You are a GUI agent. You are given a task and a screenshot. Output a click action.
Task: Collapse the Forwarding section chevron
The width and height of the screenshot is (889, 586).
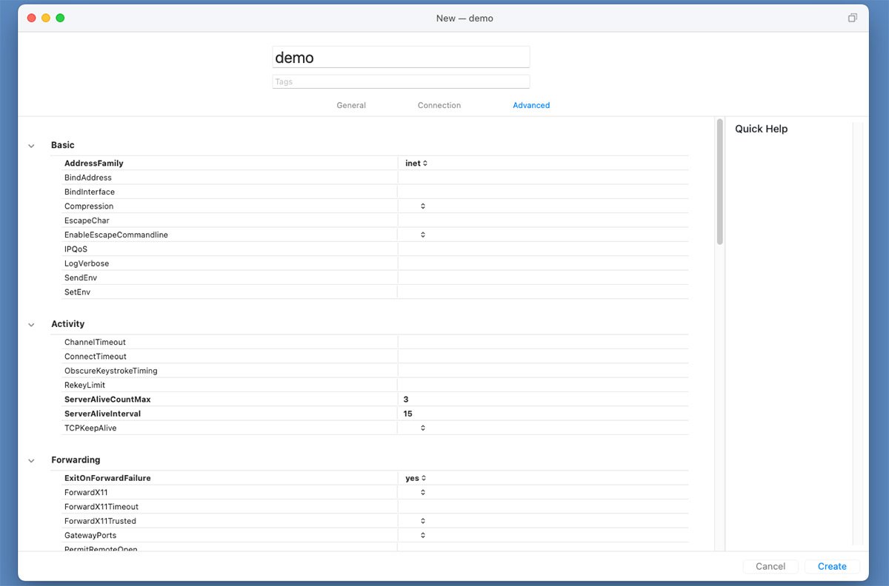[x=31, y=461]
